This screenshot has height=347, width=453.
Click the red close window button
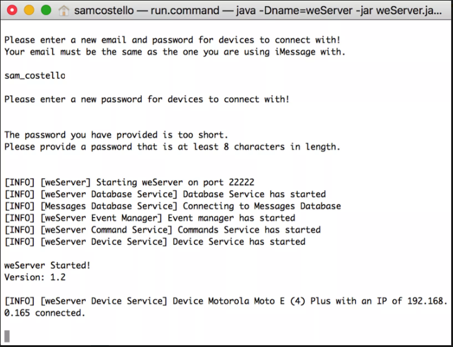[12, 10]
